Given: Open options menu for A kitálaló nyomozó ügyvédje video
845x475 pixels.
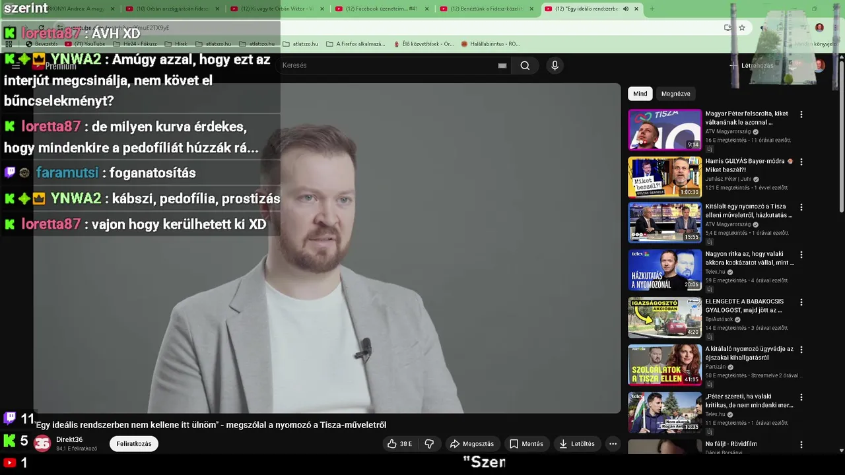Looking at the screenshot, I should 801,350.
